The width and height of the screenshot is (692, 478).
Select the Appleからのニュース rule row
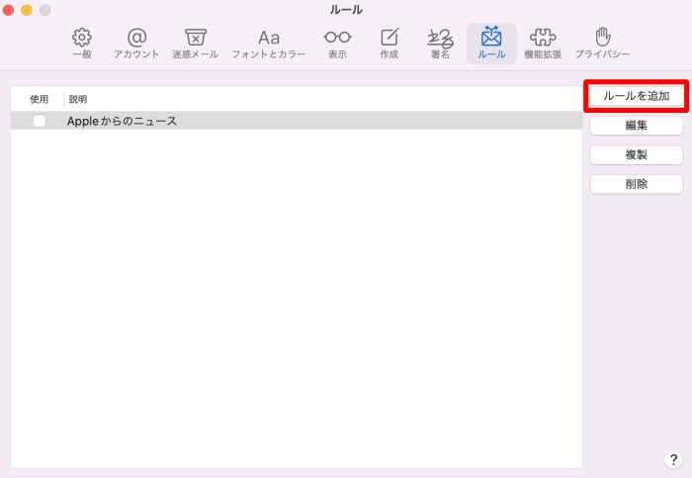297,121
